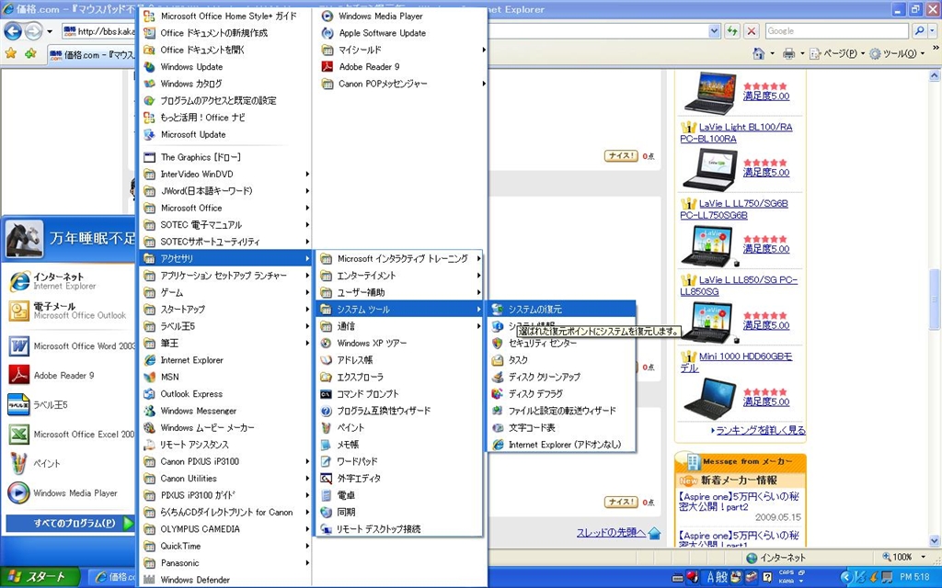
Task: Click すべてのプログラム button
Action: 70,523
